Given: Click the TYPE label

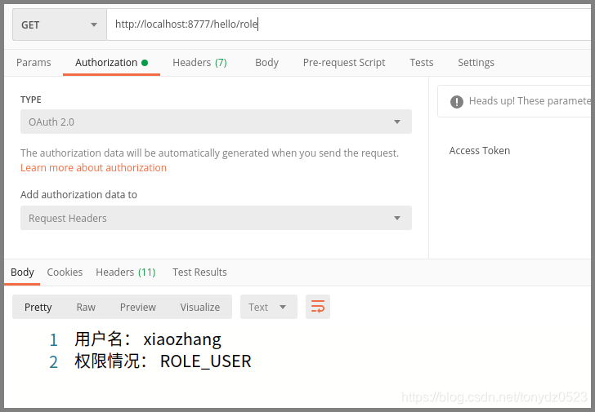Looking at the screenshot, I should pos(31,100).
